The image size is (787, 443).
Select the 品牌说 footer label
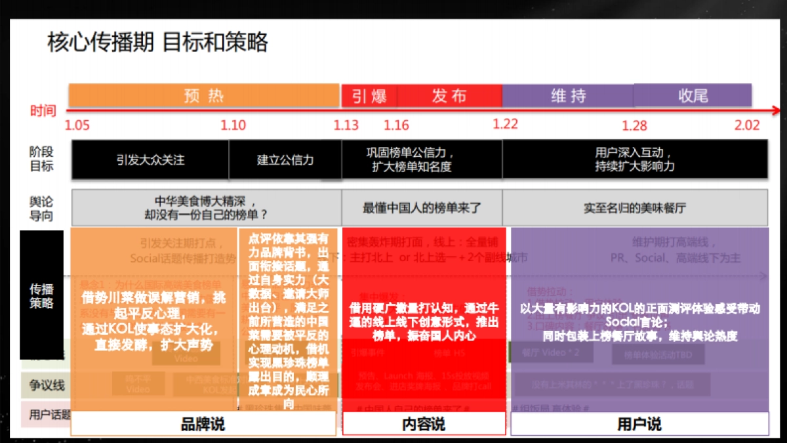click(203, 423)
